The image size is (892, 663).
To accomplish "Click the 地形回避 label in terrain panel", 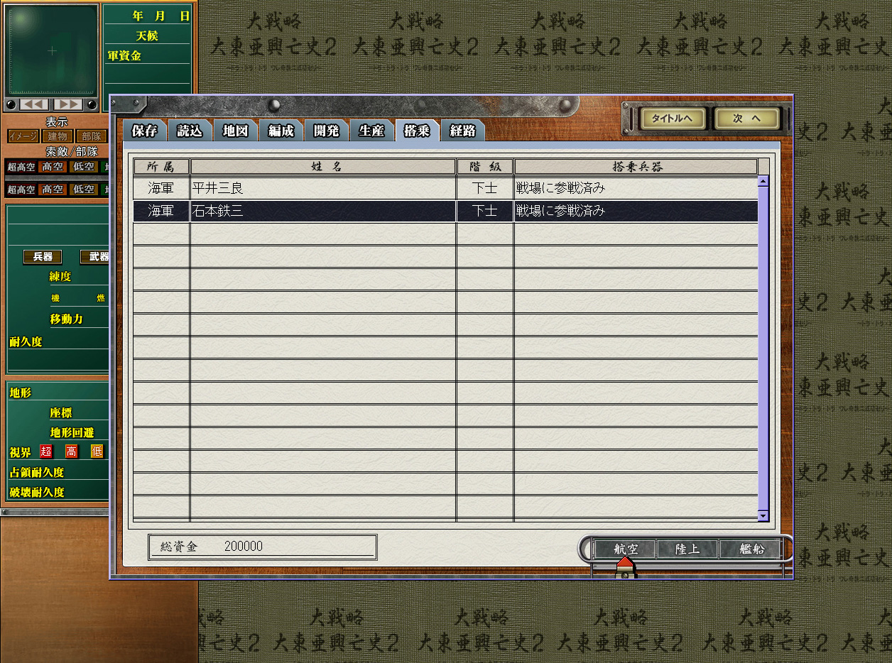I will (71, 432).
